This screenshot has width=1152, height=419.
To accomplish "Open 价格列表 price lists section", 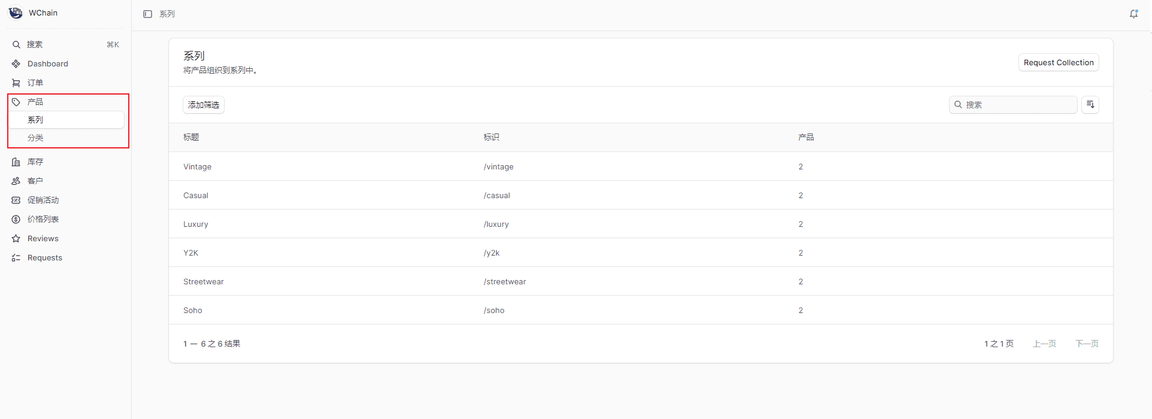I will (x=43, y=219).
